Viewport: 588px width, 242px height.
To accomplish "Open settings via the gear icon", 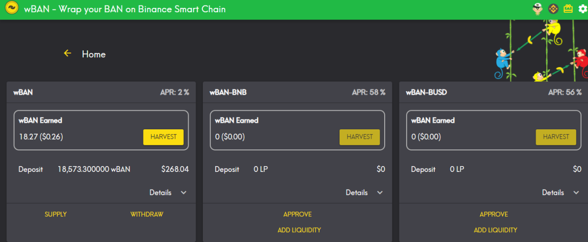I will [582, 9].
